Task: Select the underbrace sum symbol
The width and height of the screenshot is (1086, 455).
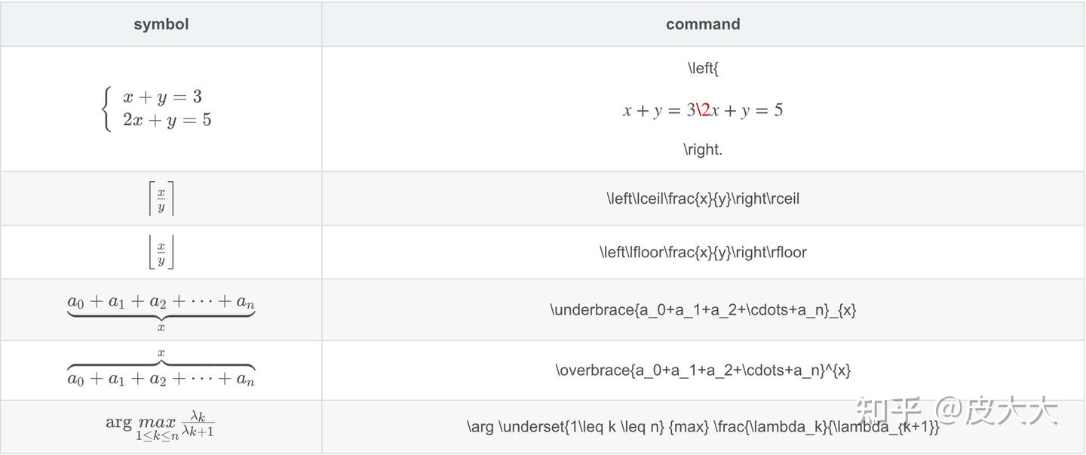Action: 161,310
